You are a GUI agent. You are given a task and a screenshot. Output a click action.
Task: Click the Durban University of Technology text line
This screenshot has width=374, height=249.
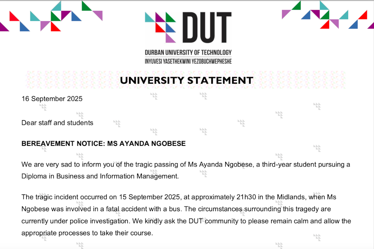coord(188,52)
